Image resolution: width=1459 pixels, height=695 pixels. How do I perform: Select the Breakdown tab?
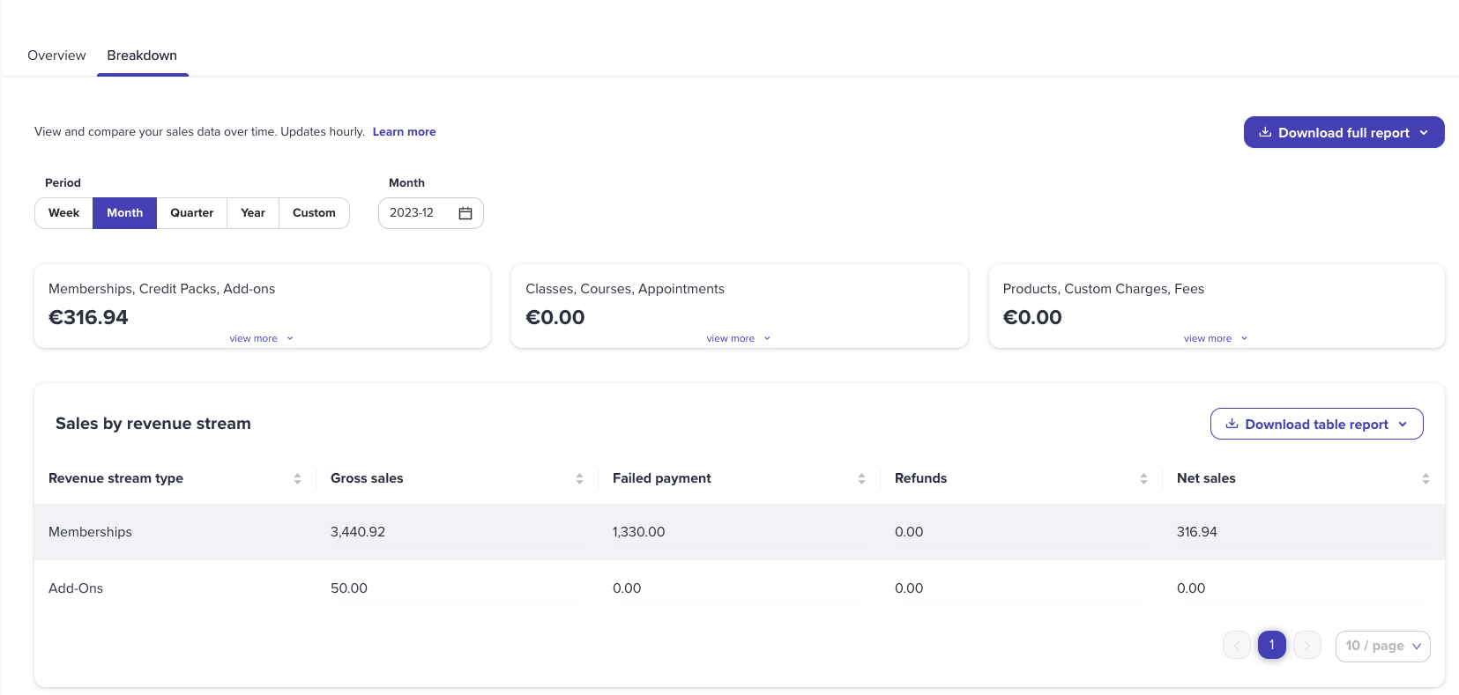(142, 55)
